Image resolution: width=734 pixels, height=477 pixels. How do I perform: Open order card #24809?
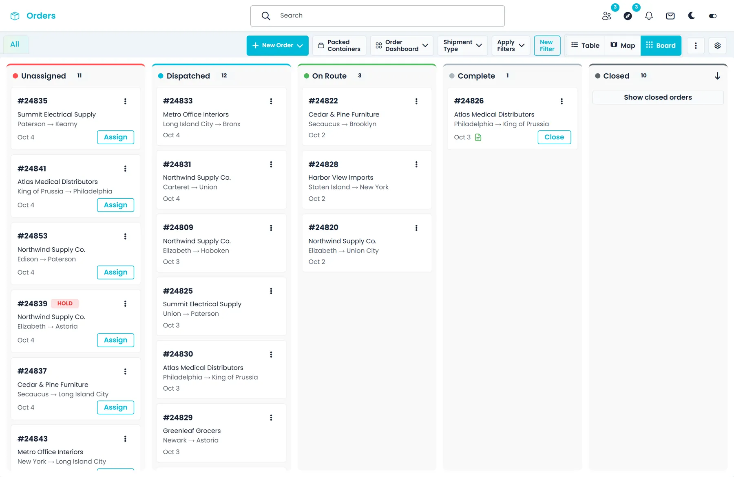(221, 243)
